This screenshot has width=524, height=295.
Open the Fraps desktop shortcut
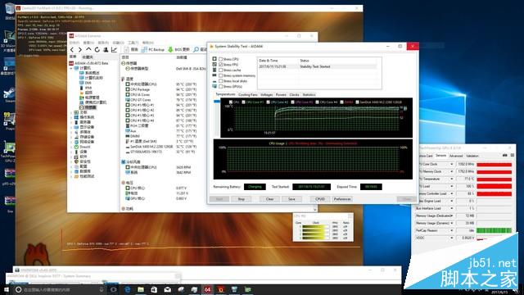[9, 120]
